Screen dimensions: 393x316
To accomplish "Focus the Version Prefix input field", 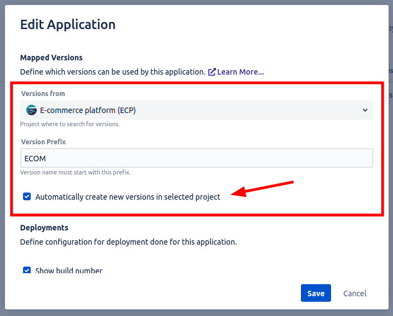I will click(197, 159).
